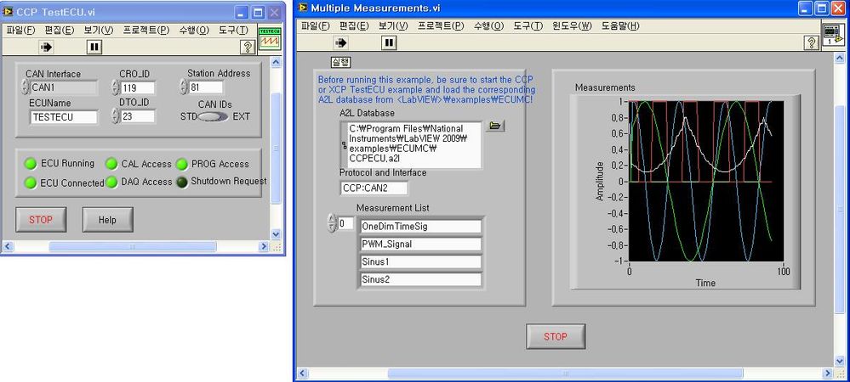The width and height of the screenshot is (850, 382).
Task: Click LabVIEW icon in Multiple Measurements title bar
Action: click(x=303, y=8)
